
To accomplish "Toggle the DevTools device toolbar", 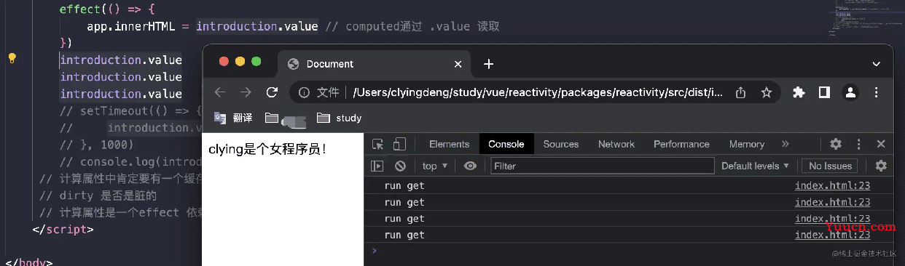I will point(399,144).
